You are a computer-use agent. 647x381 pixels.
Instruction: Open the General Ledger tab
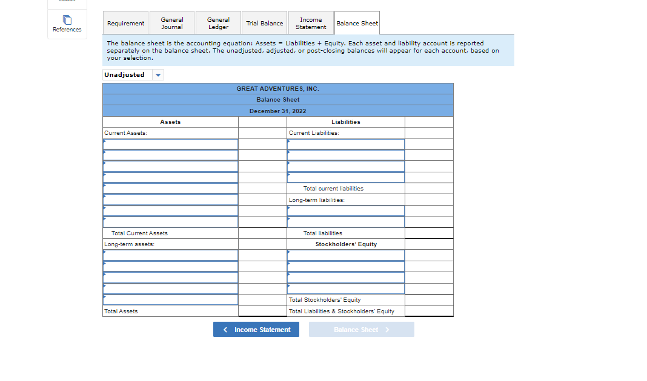tap(218, 23)
